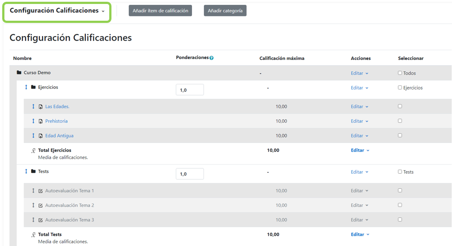Image resolution: width=452 pixels, height=246 pixels.
Task: Open Editar menu for Tests category
Action: (360, 172)
